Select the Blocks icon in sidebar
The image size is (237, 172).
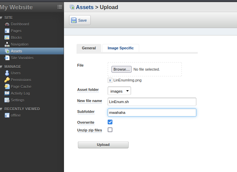point(7,38)
